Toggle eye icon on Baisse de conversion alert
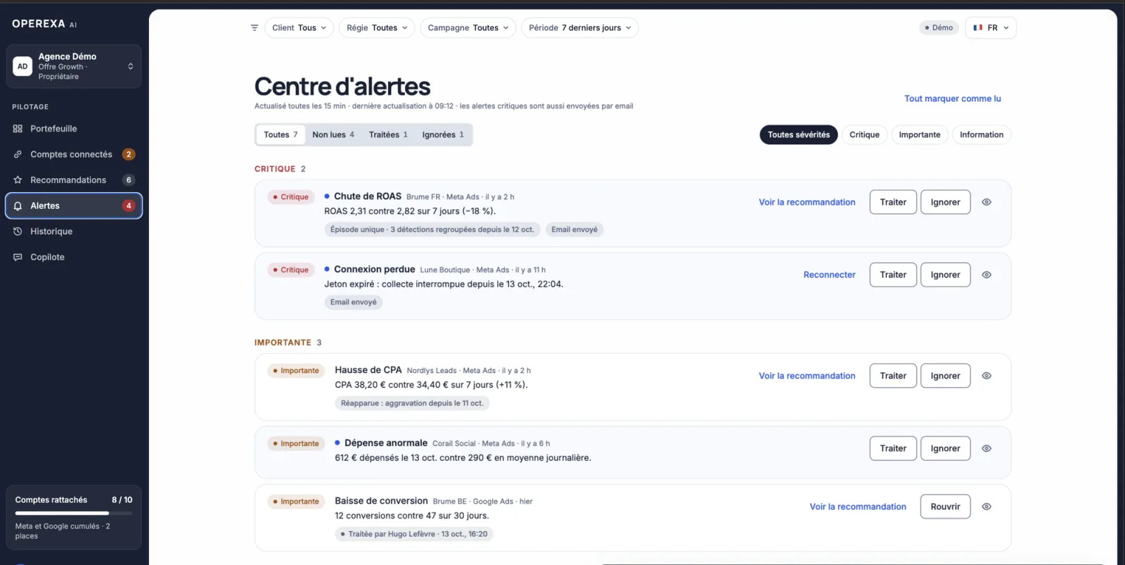 [986, 507]
